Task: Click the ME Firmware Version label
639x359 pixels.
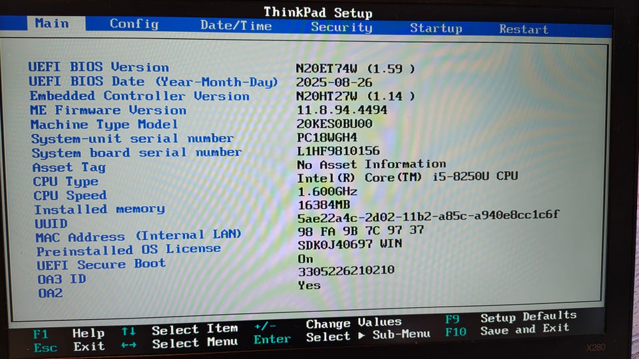Action: tap(108, 110)
